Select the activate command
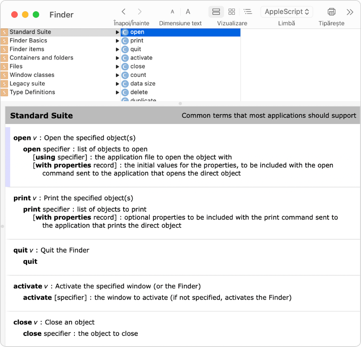 point(141,57)
